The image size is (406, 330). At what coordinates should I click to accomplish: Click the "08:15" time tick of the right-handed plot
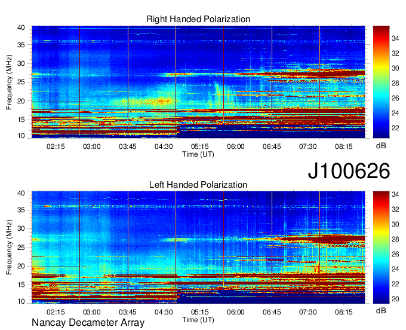(x=344, y=146)
